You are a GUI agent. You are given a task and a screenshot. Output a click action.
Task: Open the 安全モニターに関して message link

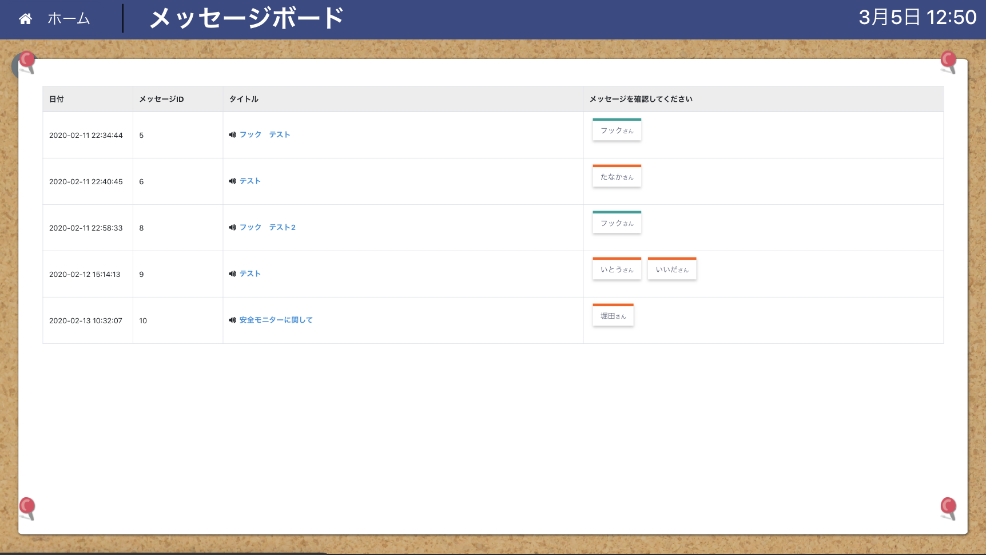click(276, 320)
